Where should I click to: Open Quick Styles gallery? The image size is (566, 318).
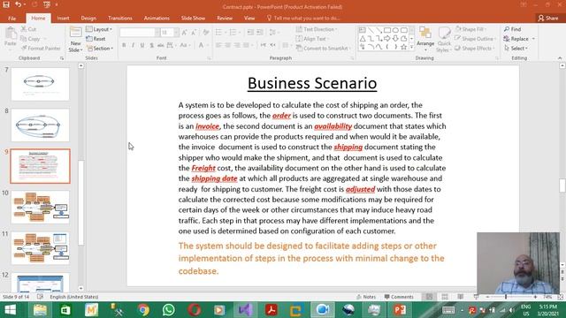coord(443,40)
